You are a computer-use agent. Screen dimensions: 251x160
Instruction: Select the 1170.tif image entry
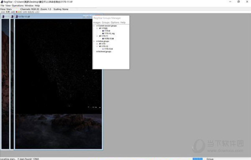tap(107, 31)
